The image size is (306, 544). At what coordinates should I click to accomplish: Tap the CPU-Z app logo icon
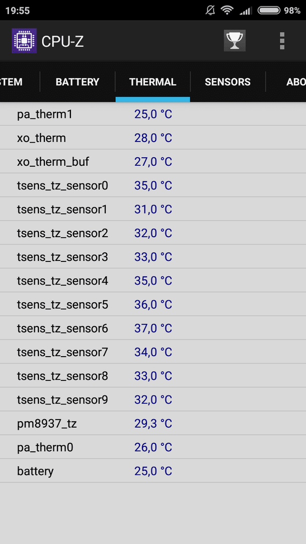coord(24,41)
